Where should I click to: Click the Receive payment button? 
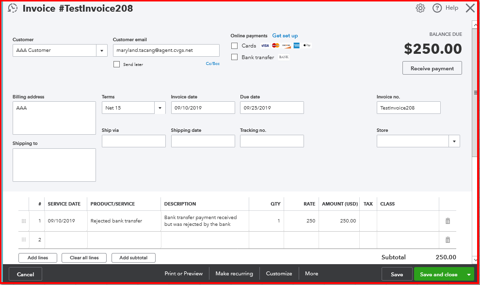(x=432, y=68)
